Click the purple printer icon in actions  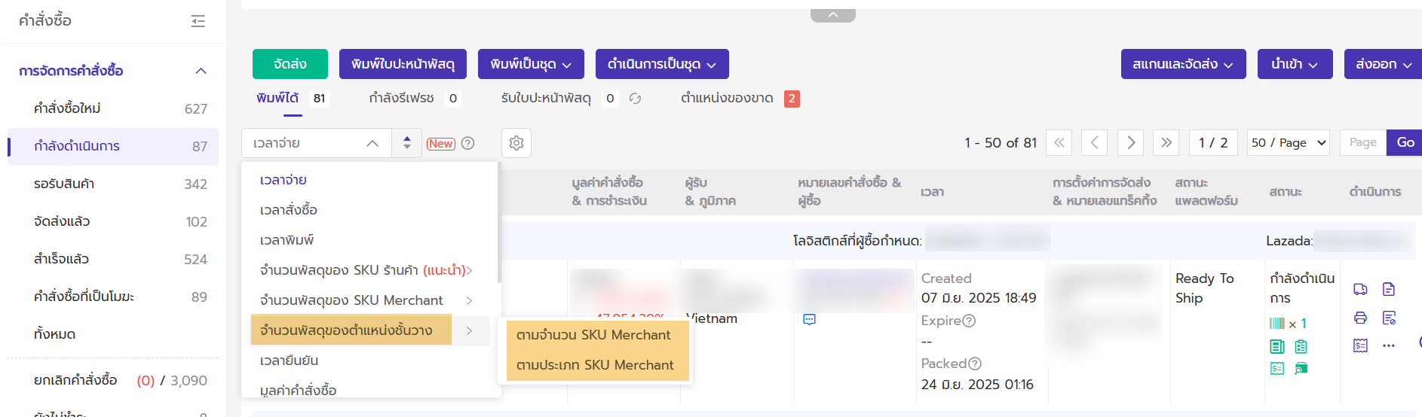coord(1360,318)
